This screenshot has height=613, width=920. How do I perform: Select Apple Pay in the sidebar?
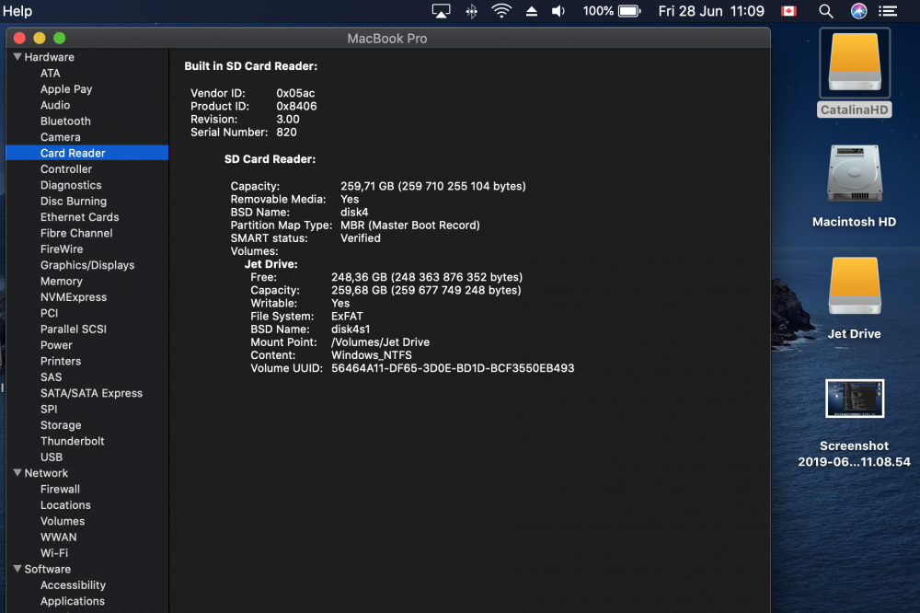(66, 89)
